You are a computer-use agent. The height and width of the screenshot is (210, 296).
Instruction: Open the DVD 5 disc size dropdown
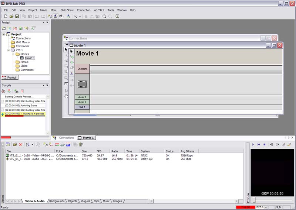266,207
